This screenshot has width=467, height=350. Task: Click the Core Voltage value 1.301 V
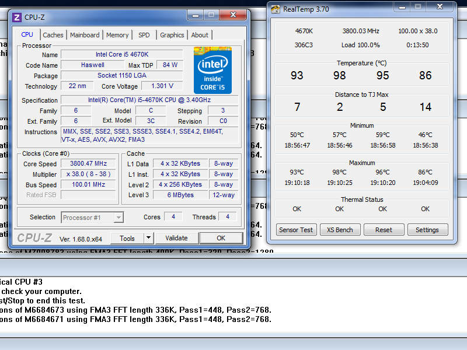click(x=162, y=86)
